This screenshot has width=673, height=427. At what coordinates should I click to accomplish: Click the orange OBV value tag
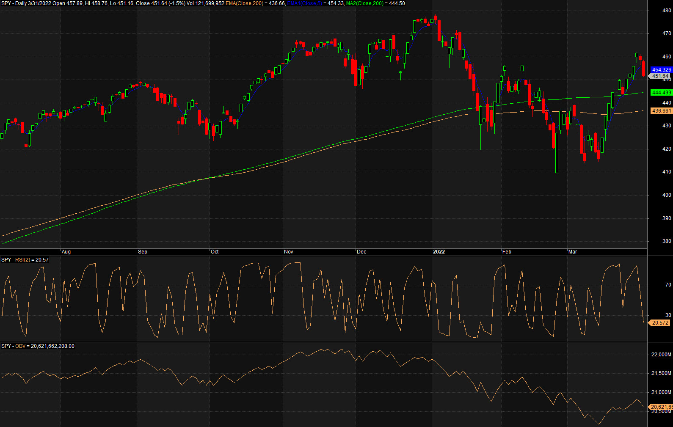(x=661, y=407)
